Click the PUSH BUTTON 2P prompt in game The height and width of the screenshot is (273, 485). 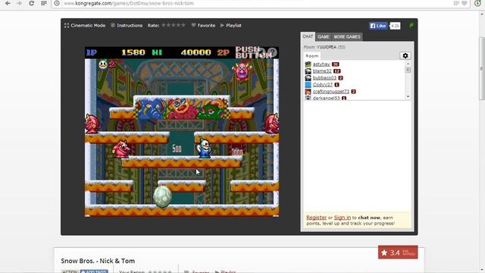click(253, 52)
